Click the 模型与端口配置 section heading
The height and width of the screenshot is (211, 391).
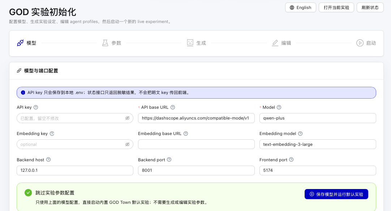[41, 71]
